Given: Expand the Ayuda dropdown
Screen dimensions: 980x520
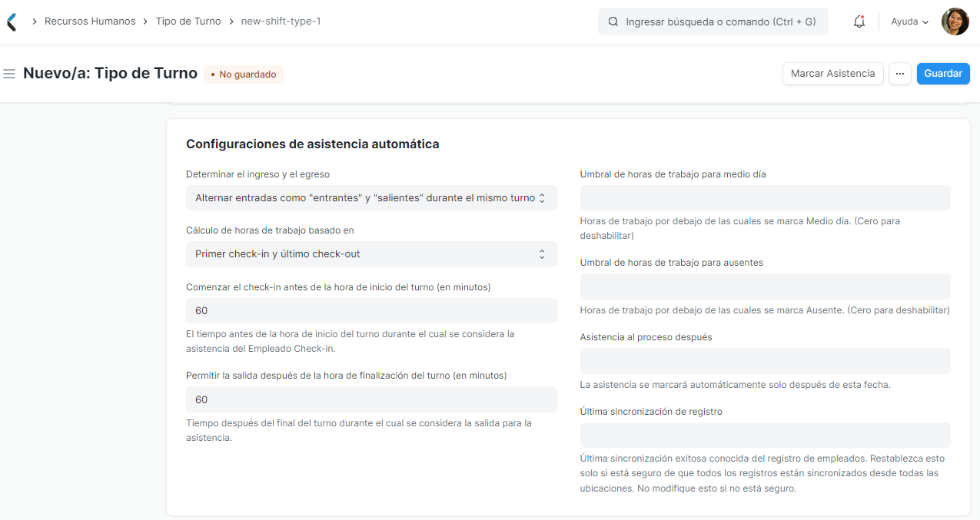Looking at the screenshot, I should (x=909, y=21).
